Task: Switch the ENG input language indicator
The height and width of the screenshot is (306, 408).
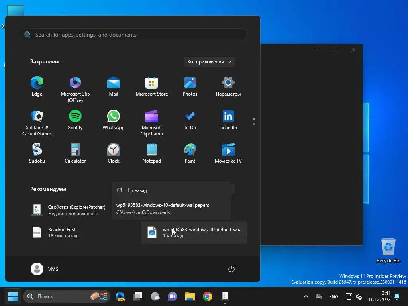Action: tap(334, 296)
